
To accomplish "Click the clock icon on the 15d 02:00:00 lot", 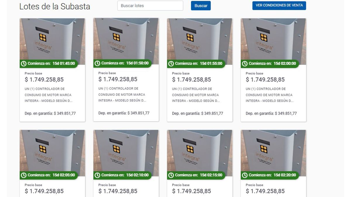I will pos(245,64).
